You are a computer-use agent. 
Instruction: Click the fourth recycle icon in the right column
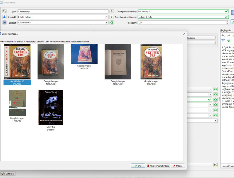(x=215, y=105)
